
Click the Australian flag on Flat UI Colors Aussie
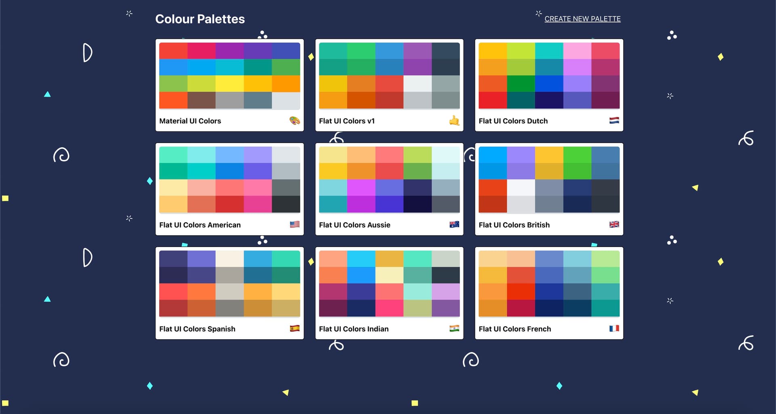pyautogui.click(x=454, y=224)
